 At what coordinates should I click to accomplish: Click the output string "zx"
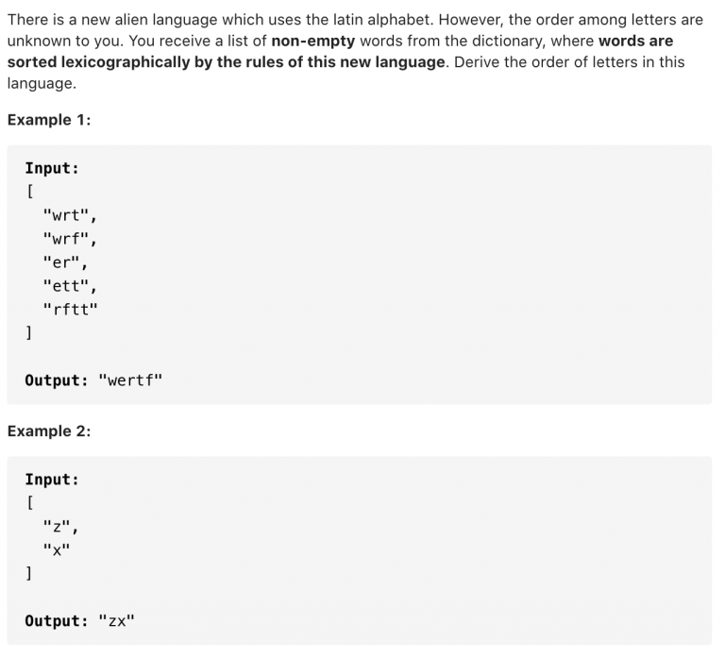[x=116, y=620]
